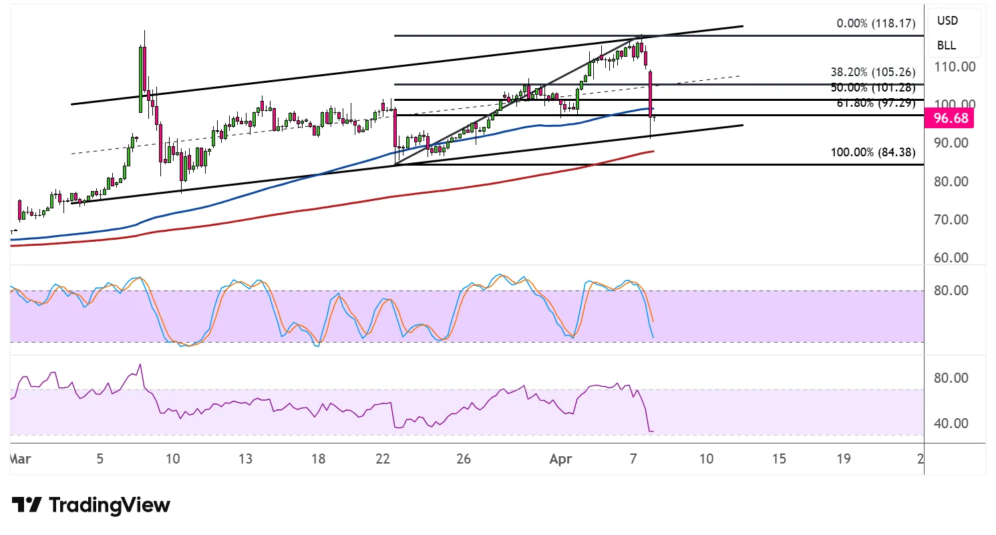The image size is (996, 535).
Task: Click the 15 date on time axis
Action: click(x=778, y=459)
